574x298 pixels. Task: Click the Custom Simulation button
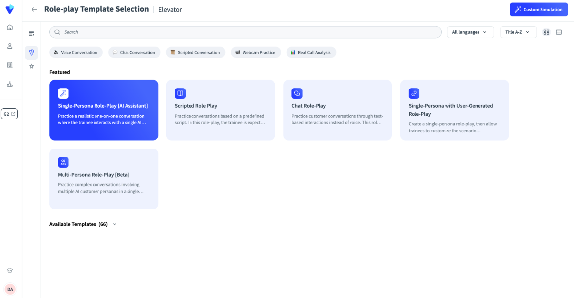[539, 9]
